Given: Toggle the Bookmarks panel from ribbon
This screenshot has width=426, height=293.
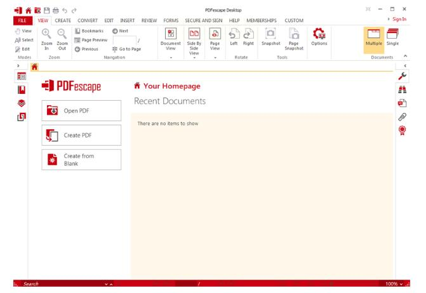Looking at the screenshot, I should point(89,31).
